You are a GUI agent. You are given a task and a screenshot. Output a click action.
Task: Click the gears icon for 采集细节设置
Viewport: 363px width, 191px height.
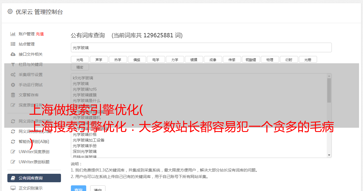coord(13,75)
